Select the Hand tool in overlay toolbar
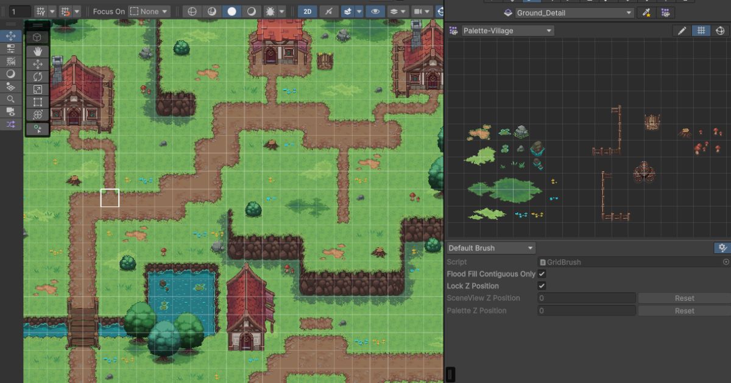Viewport: 731px width, 383px height. pos(37,51)
